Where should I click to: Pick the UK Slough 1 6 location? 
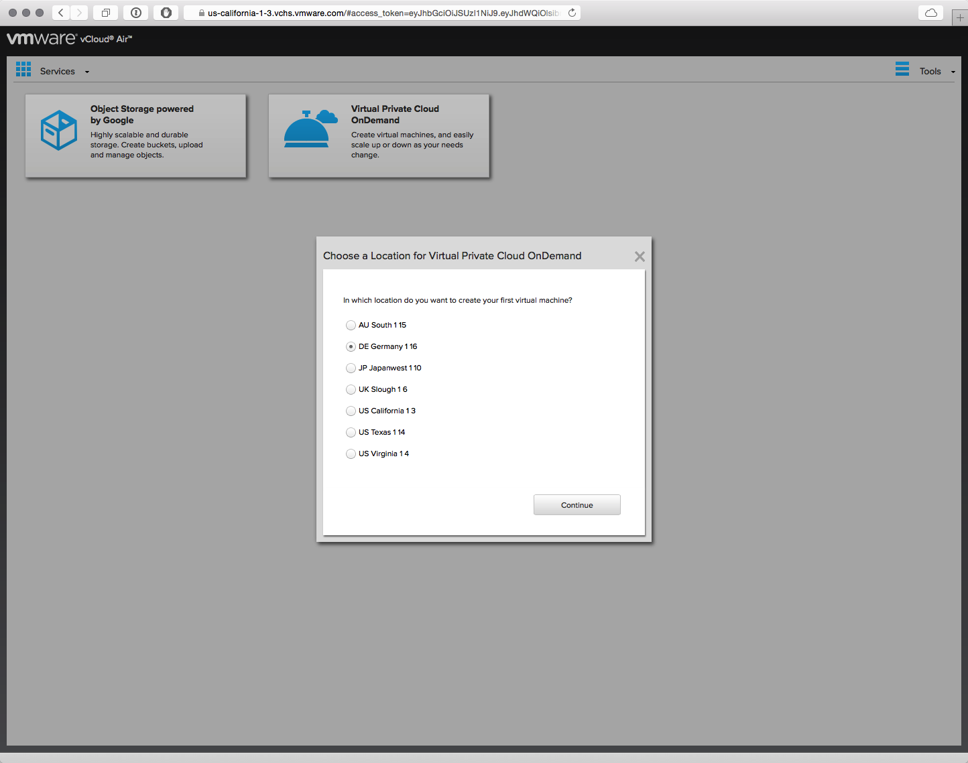351,389
